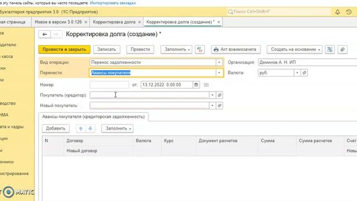Click Сумма column header
357x201 pixels.
[277, 146]
